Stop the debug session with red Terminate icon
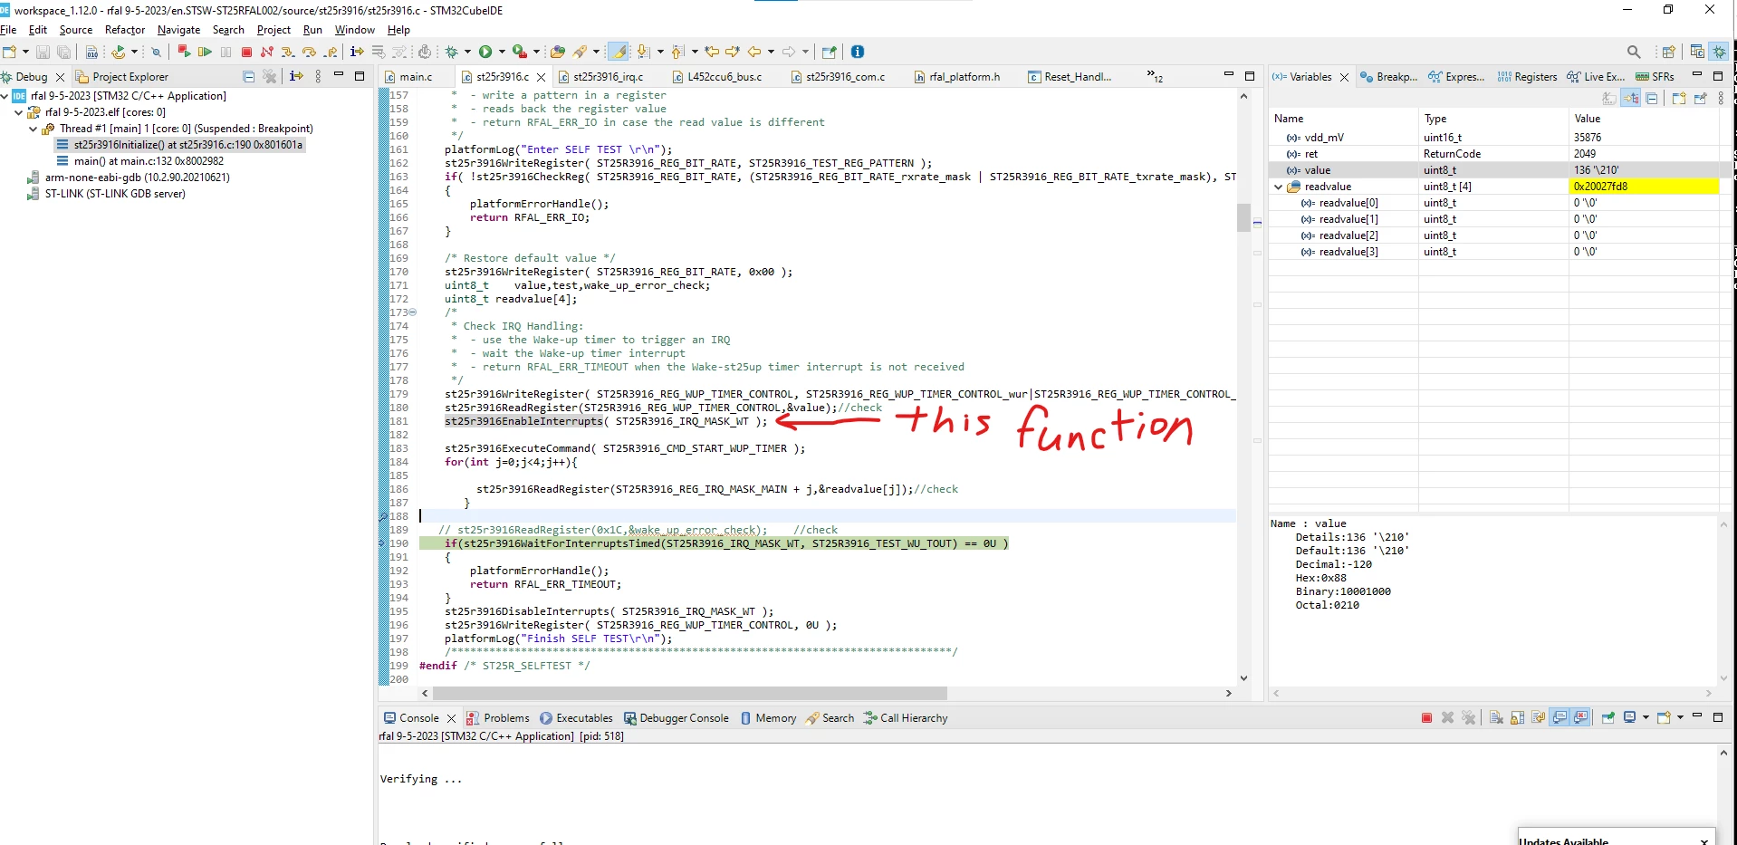The height and width of the screenshot is (845, 1737). (x=246, y=52)
